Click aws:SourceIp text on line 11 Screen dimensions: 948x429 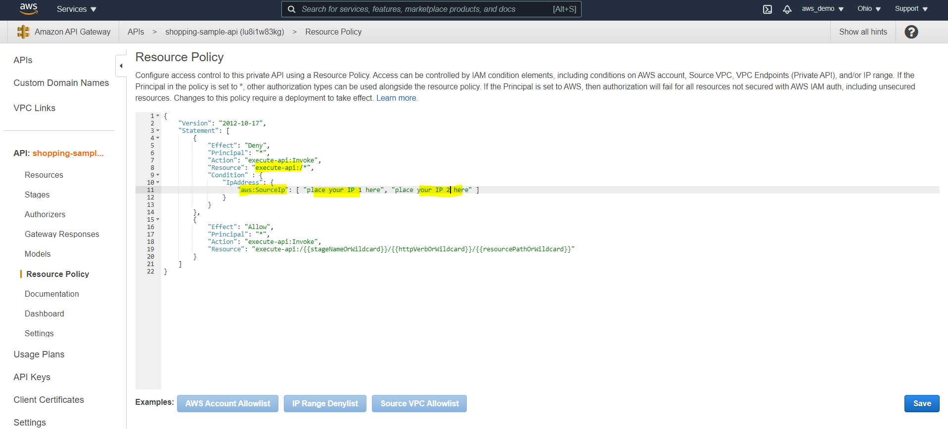click(263, 190)
